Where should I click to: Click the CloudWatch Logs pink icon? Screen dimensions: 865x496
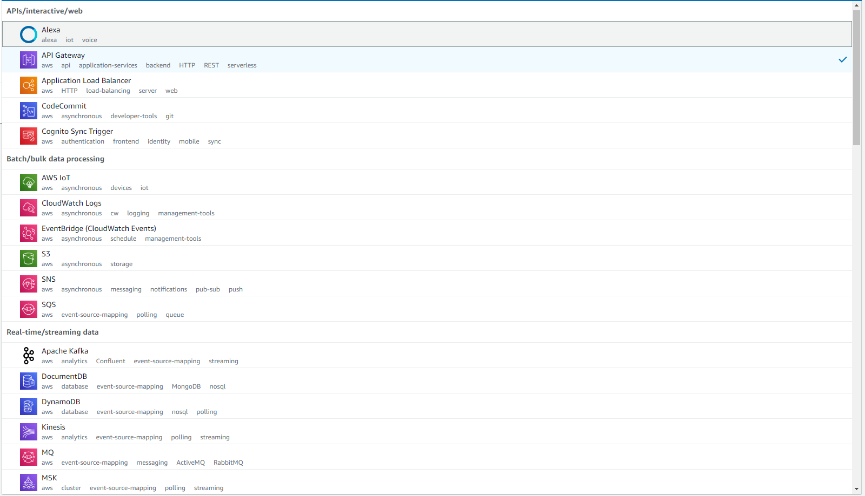(x=29, y=208)
